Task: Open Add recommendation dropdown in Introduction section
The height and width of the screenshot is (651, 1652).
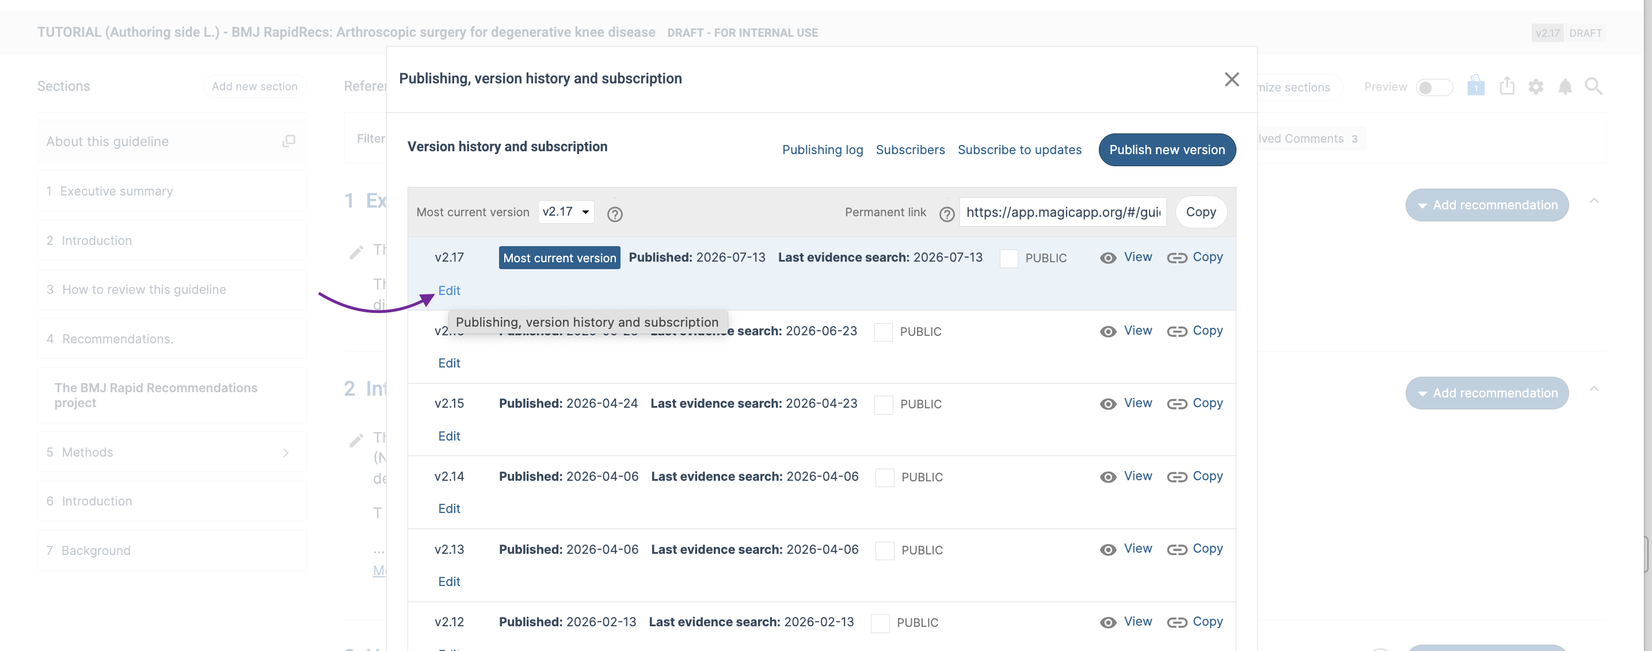Action: (x=1487, y=393)
